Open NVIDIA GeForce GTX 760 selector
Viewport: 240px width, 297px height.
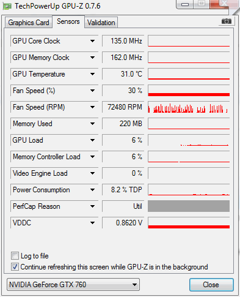73,284
